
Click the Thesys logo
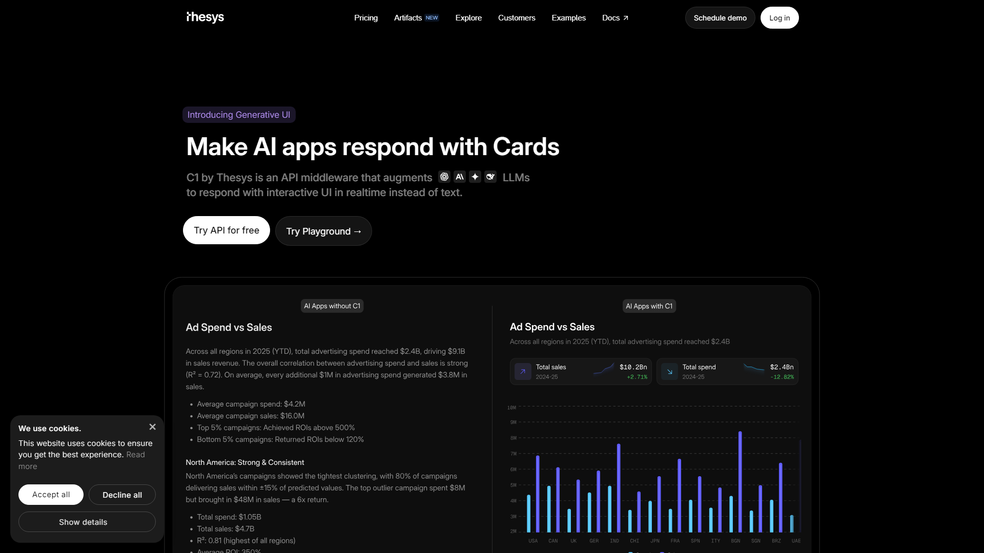[x=206, y=17]
